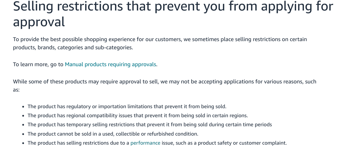Select the regulatory or importation limitations bullet text
The height and width of the screenshot is (149, 338).
[127, 106]
